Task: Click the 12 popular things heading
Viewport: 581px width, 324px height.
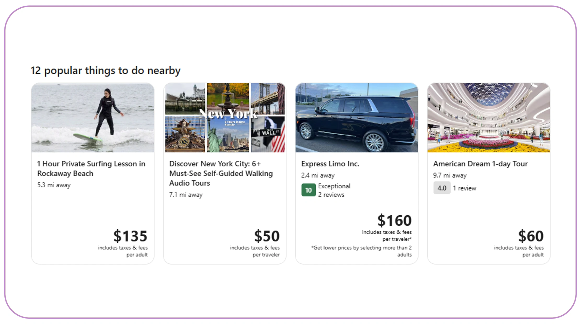Action: coord(106,71)
